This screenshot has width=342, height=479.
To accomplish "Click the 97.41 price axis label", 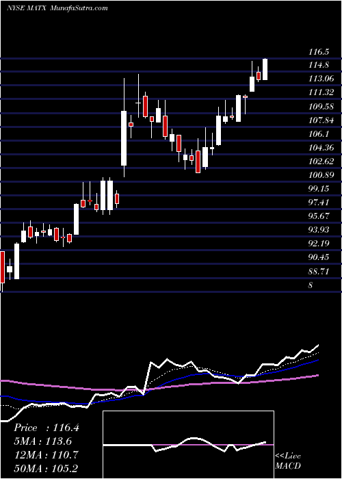I will point(319,203).
